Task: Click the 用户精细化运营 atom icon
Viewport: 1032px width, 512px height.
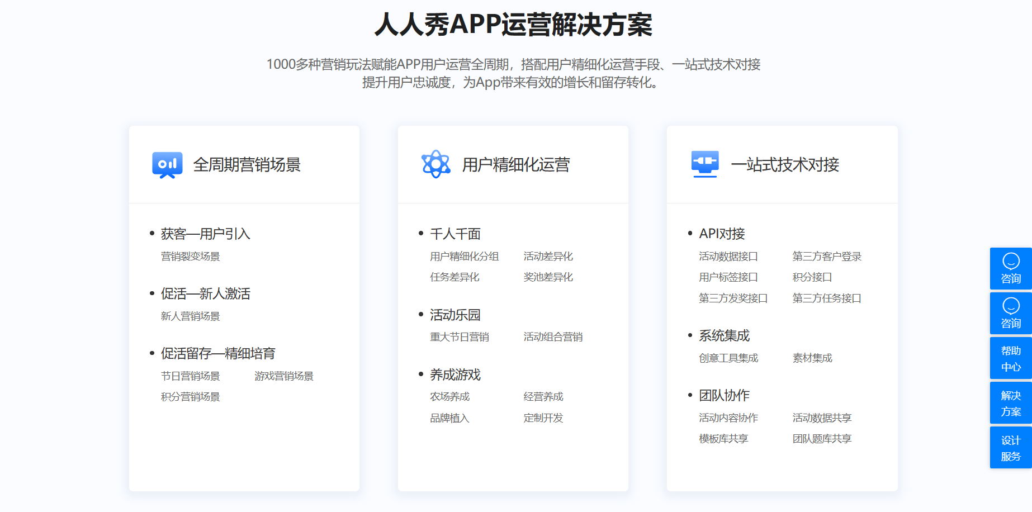Action: click(x=436, y=164)
